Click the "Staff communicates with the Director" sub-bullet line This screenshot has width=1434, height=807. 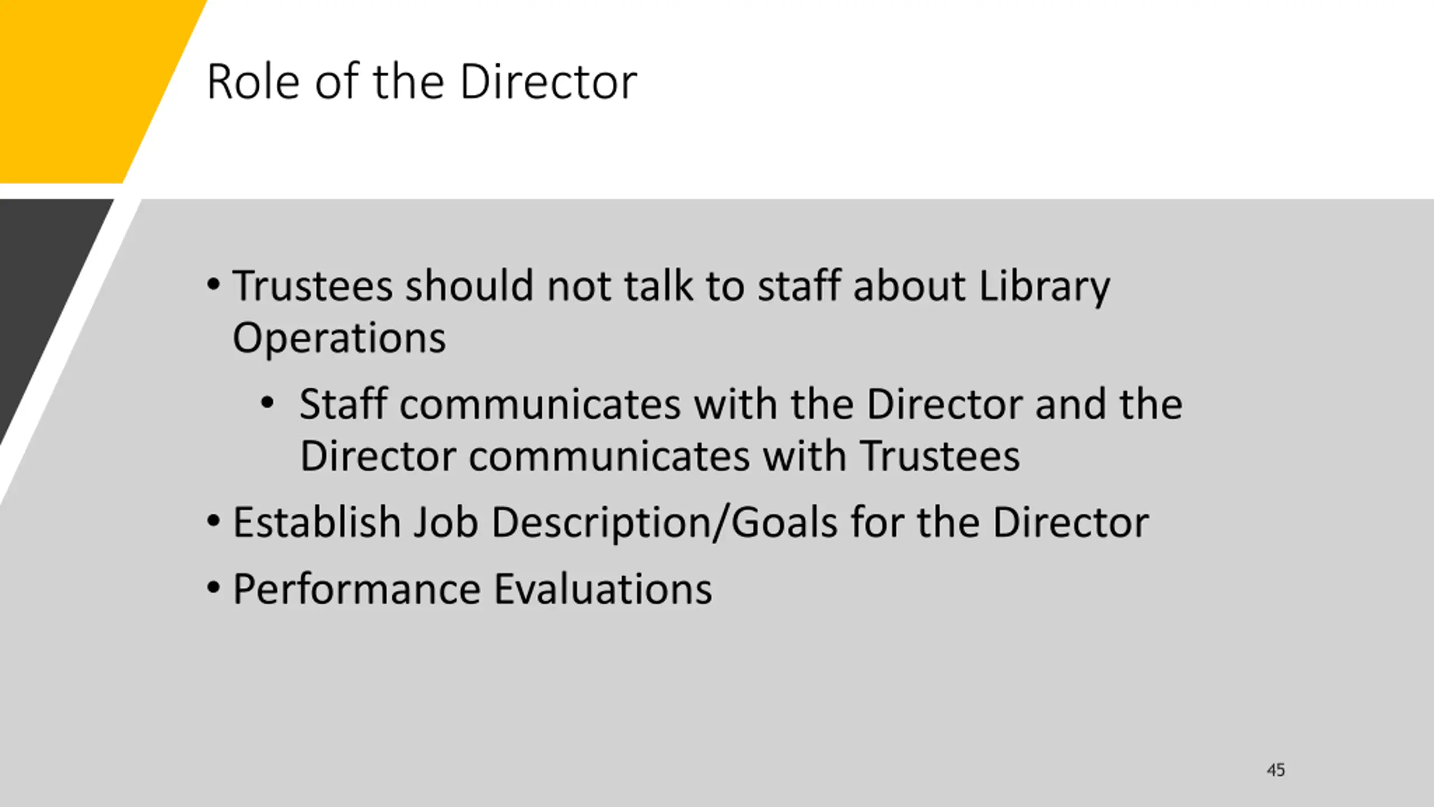tap(740, 404)
